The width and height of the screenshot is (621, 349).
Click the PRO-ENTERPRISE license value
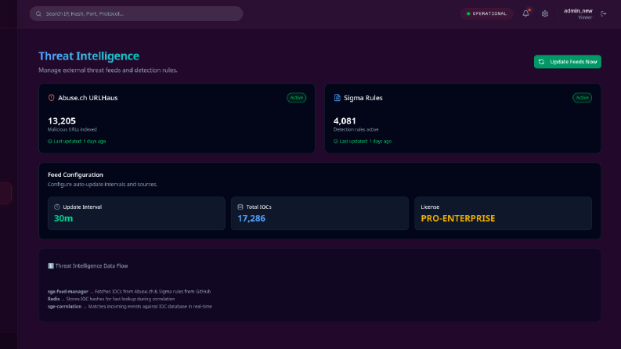[458, 218]
